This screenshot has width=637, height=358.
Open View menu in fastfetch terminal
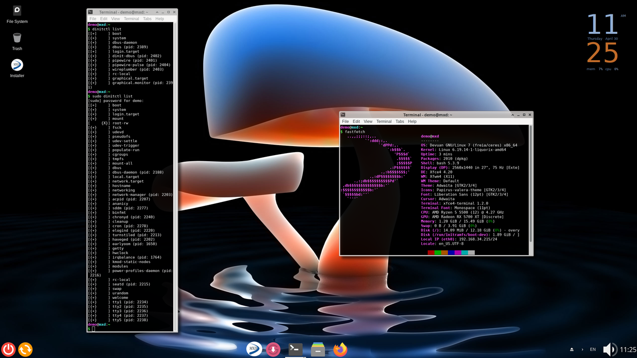pyautogui.click(x=368, y=121)
